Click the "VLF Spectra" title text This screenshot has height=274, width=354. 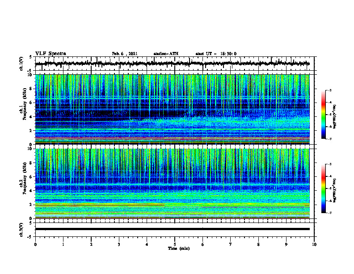(51, 53)
